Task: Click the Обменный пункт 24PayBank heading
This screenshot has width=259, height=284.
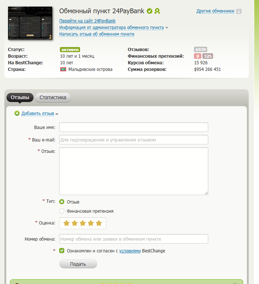Action: (x=102, y=11)
